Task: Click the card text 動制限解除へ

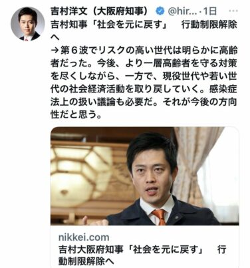Action: coord(86,261)
